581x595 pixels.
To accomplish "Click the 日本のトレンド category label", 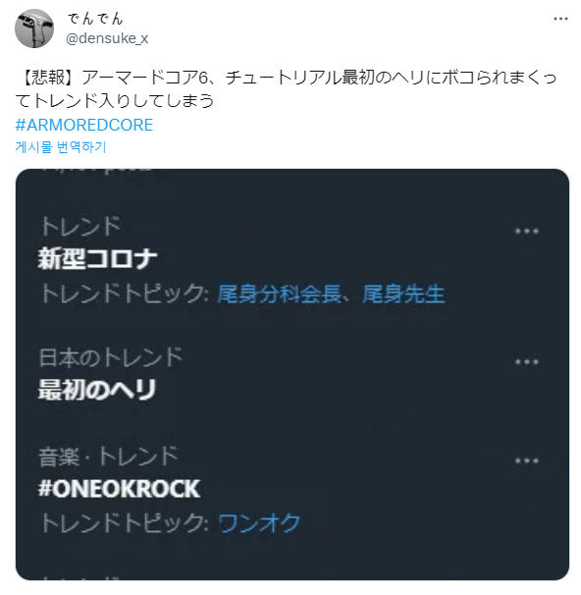I will tap(111, 357).
